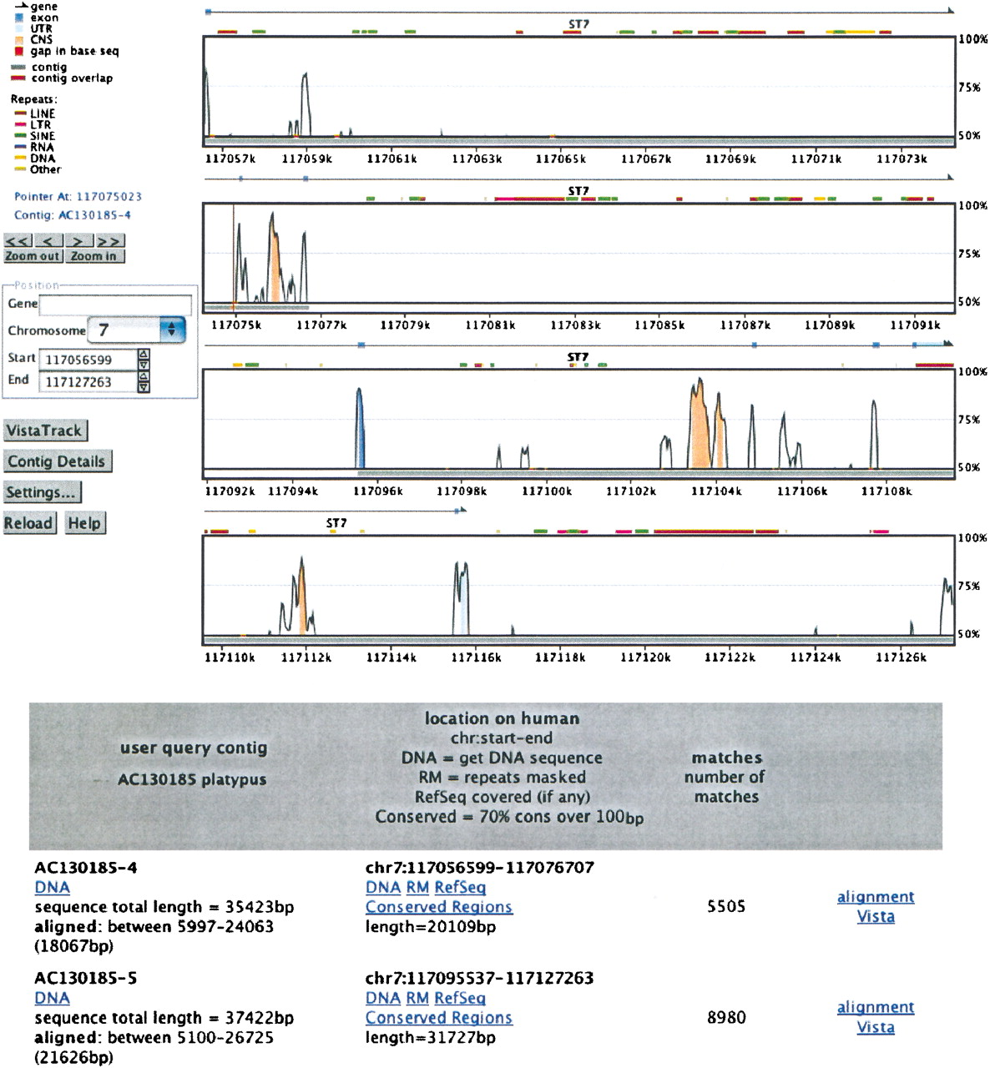
Task: Click the Zoom out button
Action: click(33, 256)
